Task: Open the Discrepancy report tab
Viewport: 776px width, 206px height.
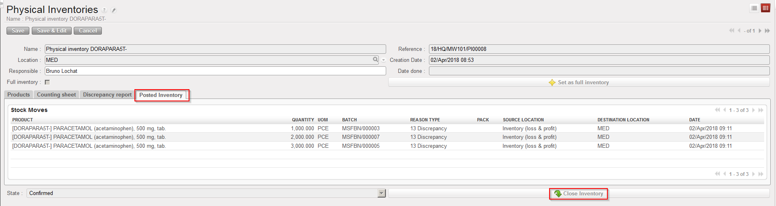Action: coord(107,95)
